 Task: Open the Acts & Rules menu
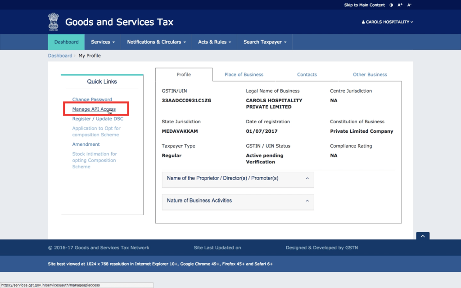tap(214, 42)
